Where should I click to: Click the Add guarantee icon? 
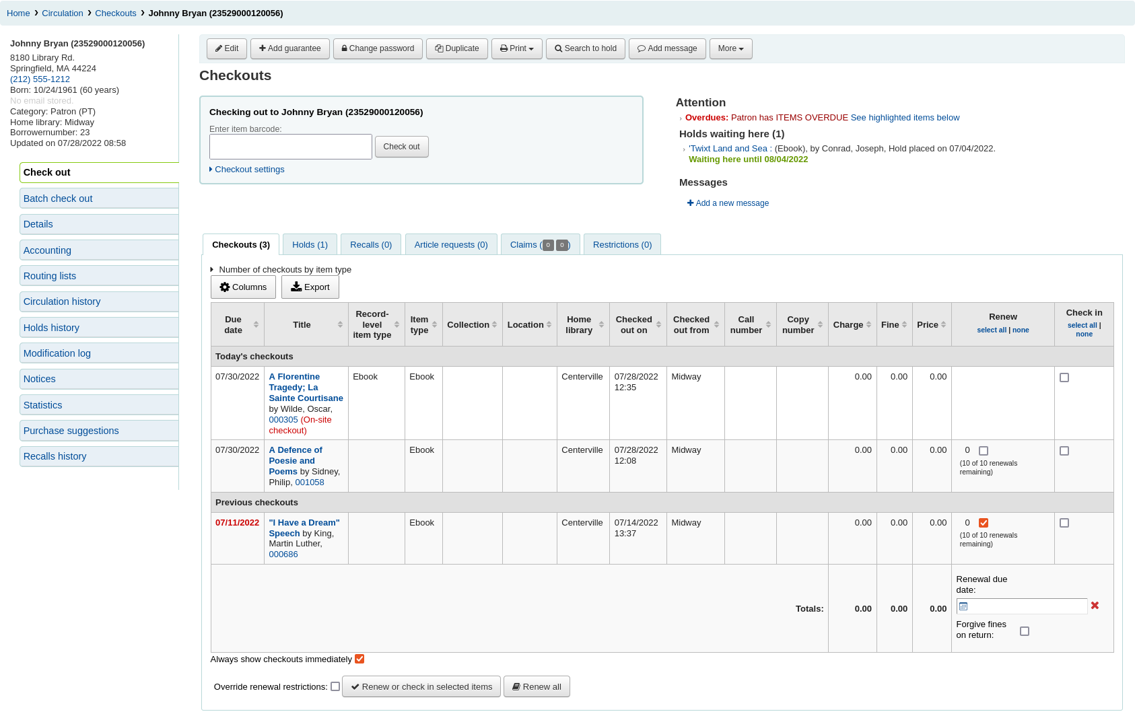tap(262, 48)
